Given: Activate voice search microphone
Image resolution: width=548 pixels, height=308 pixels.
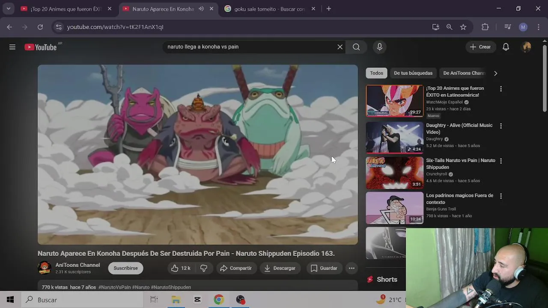Looking at the screenshot, I should (x=379, y=47).
